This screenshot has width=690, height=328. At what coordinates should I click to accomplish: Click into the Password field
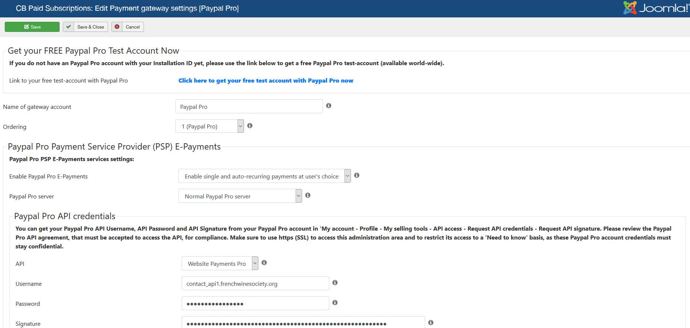coord(255,303)
